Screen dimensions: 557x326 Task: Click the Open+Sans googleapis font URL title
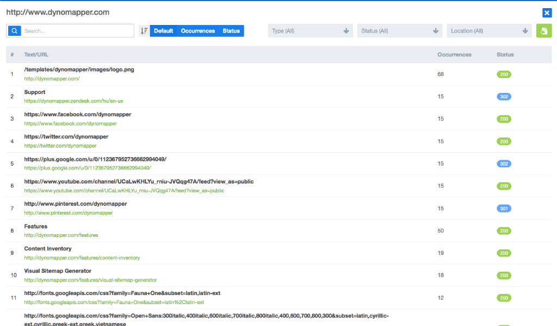(206, 319)
